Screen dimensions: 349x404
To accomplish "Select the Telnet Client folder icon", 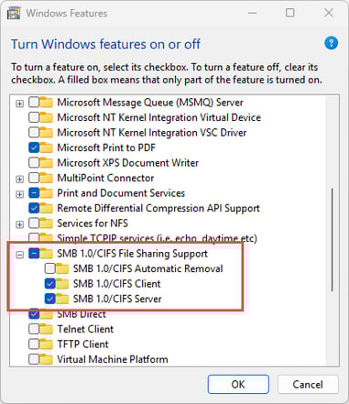I will click(x=47, y=329).
